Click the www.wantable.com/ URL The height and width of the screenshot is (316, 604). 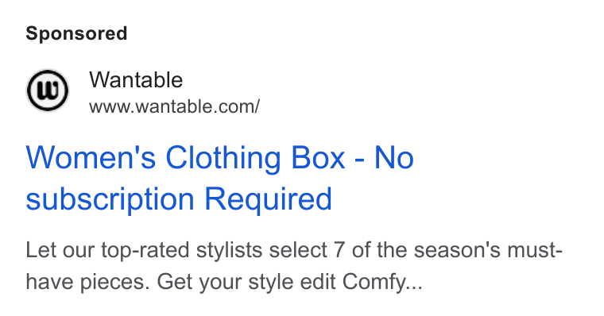pos(175,106)
